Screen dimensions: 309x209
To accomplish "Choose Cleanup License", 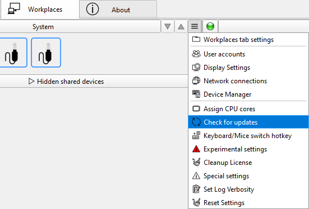I will [248, 162].
